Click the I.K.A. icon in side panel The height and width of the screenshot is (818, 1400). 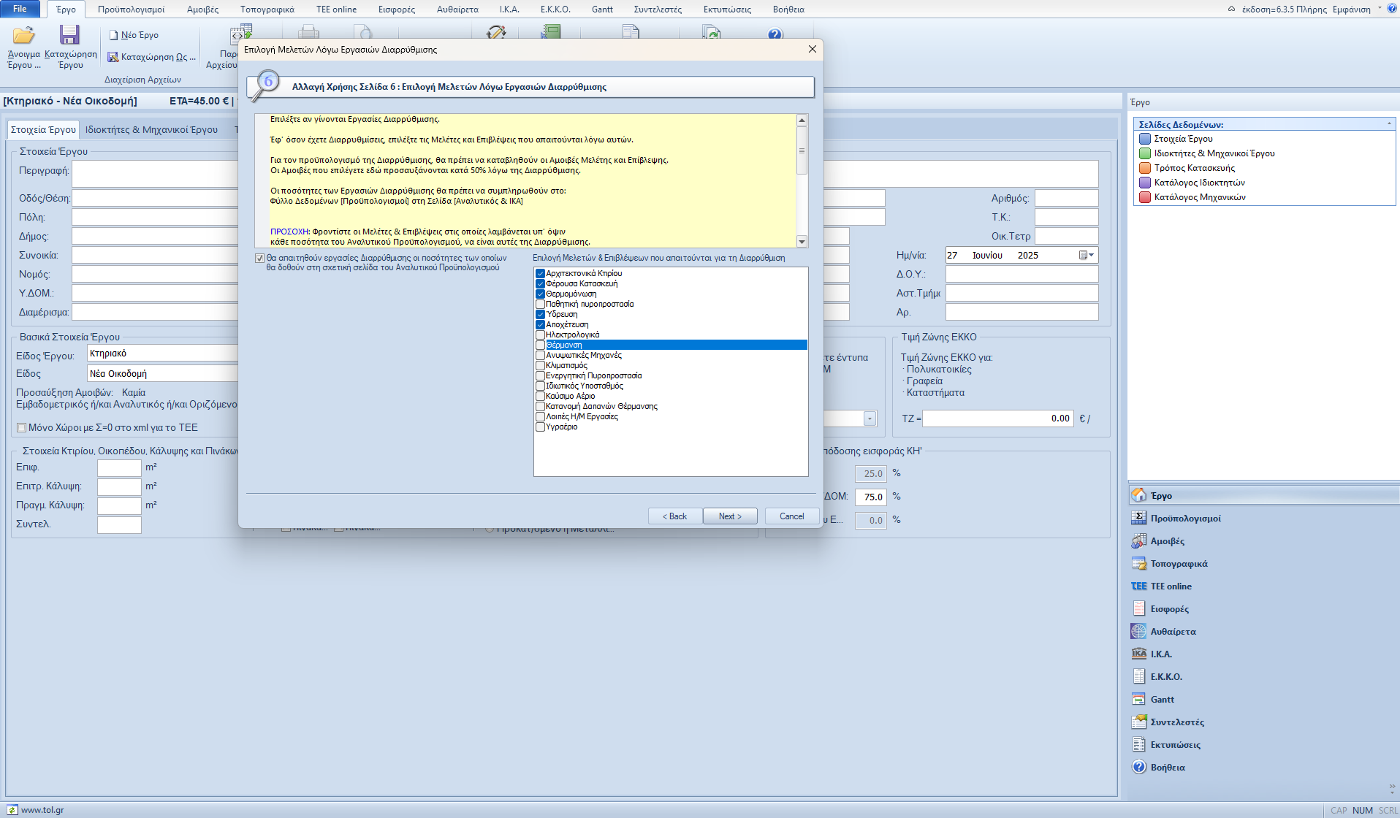[1138, 654]
